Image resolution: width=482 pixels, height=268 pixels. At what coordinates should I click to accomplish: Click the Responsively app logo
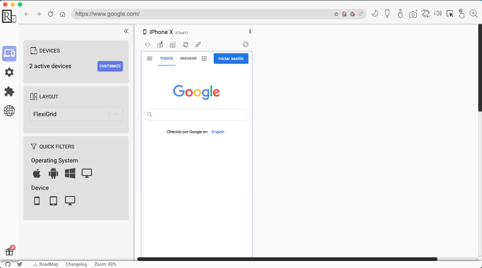tap(9, 16)
